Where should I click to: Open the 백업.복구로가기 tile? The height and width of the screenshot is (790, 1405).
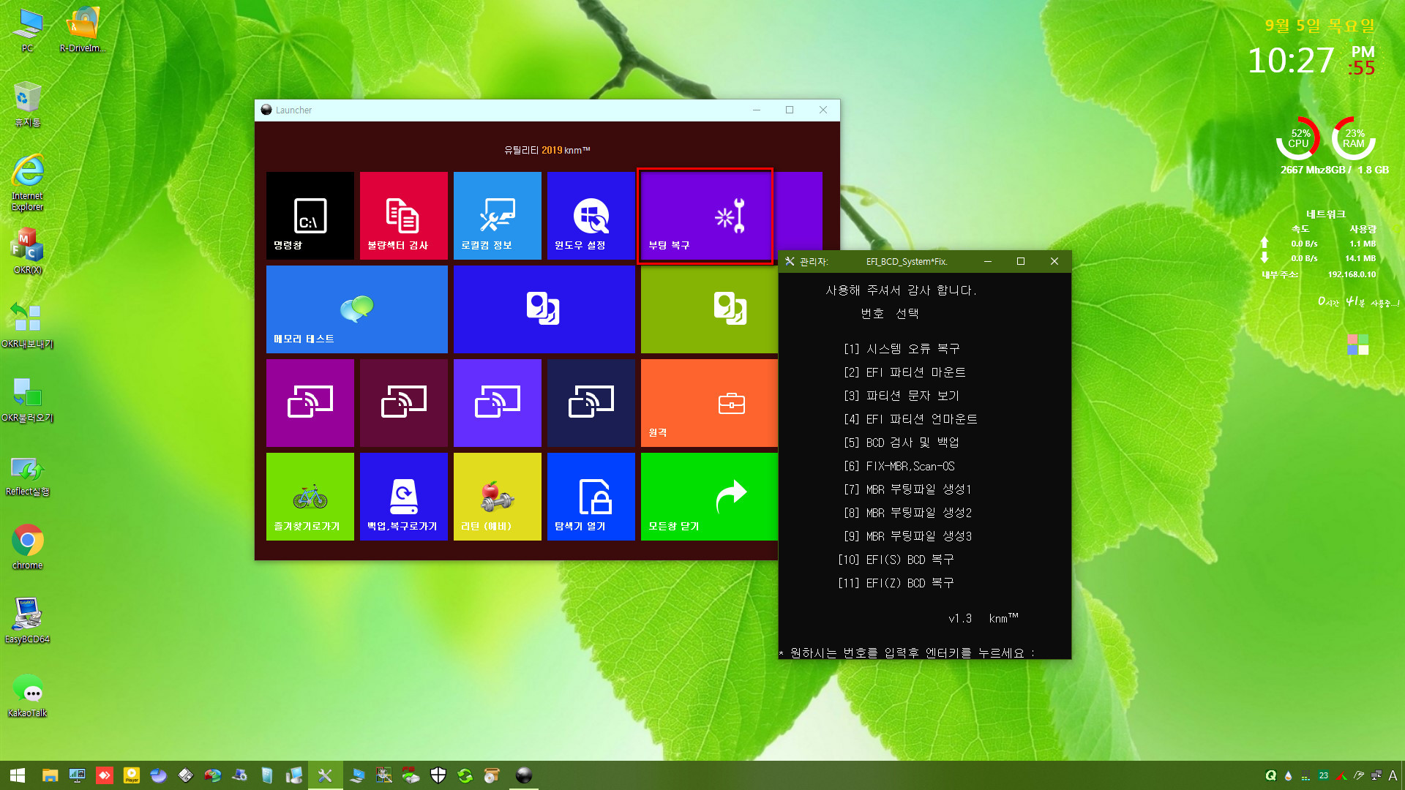click(x=403, y=497)
